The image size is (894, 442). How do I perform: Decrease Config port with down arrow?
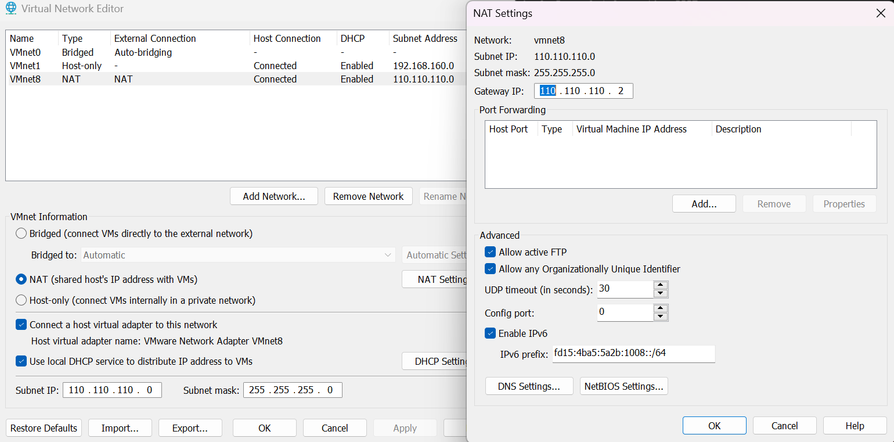pos(661,317)
